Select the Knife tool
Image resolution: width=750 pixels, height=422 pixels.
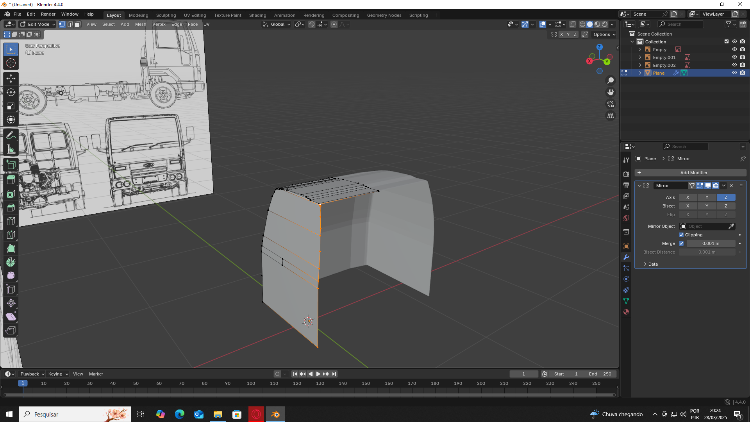point(11,235)
